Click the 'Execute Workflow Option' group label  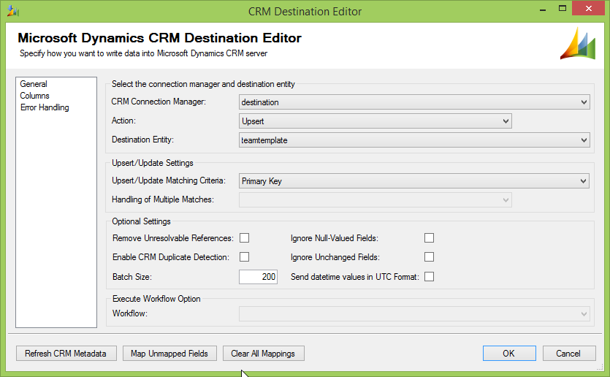[x=156, y=299]
